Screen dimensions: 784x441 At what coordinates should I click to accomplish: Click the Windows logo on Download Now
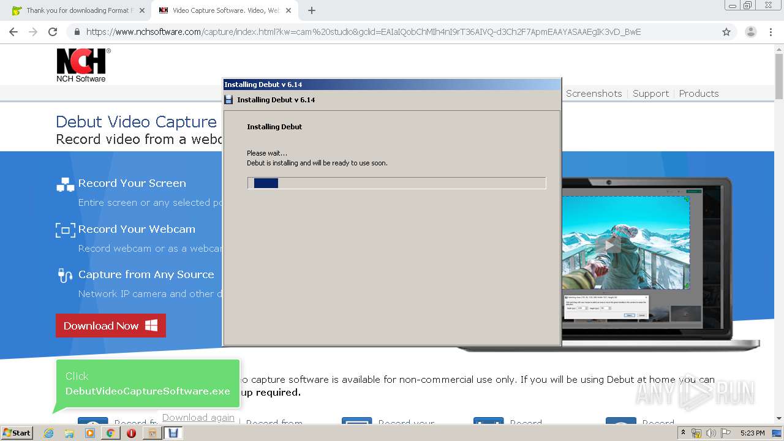point(151,326)
